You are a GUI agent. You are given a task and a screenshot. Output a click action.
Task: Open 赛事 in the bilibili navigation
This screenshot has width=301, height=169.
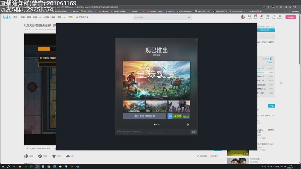(59, 17)
